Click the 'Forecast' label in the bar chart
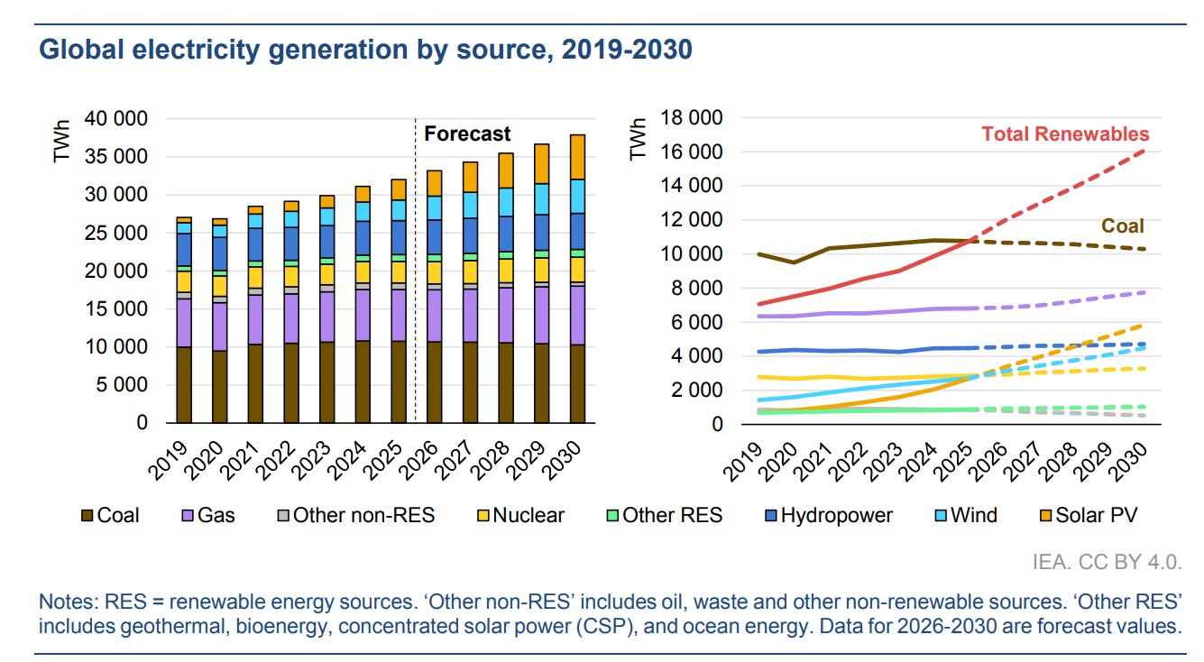1204x662 pixels. [x=467, y=134]
